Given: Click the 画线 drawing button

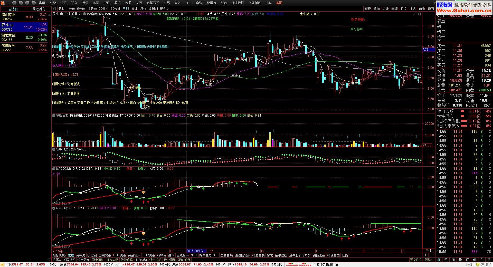Looking at the screenshot, I should [394, 9].
